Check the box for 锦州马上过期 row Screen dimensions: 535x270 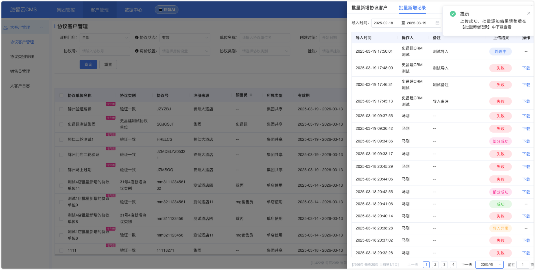tap(61, 170)
